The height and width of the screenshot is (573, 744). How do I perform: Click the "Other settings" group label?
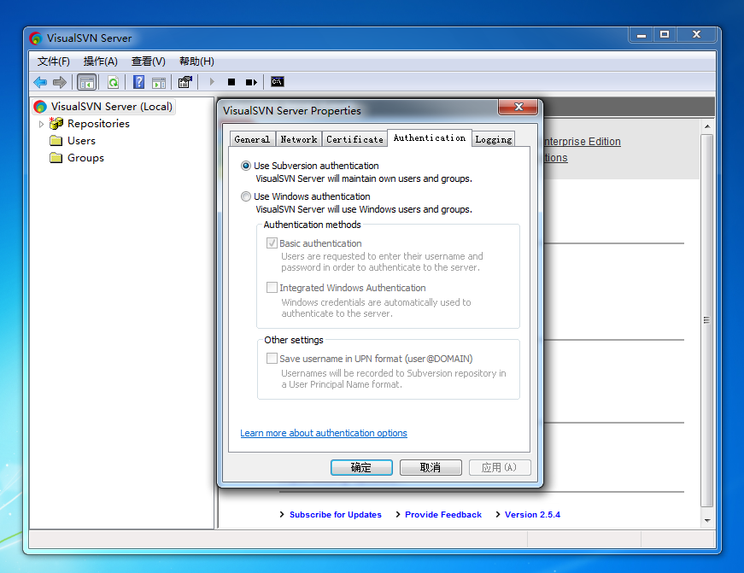294,340
